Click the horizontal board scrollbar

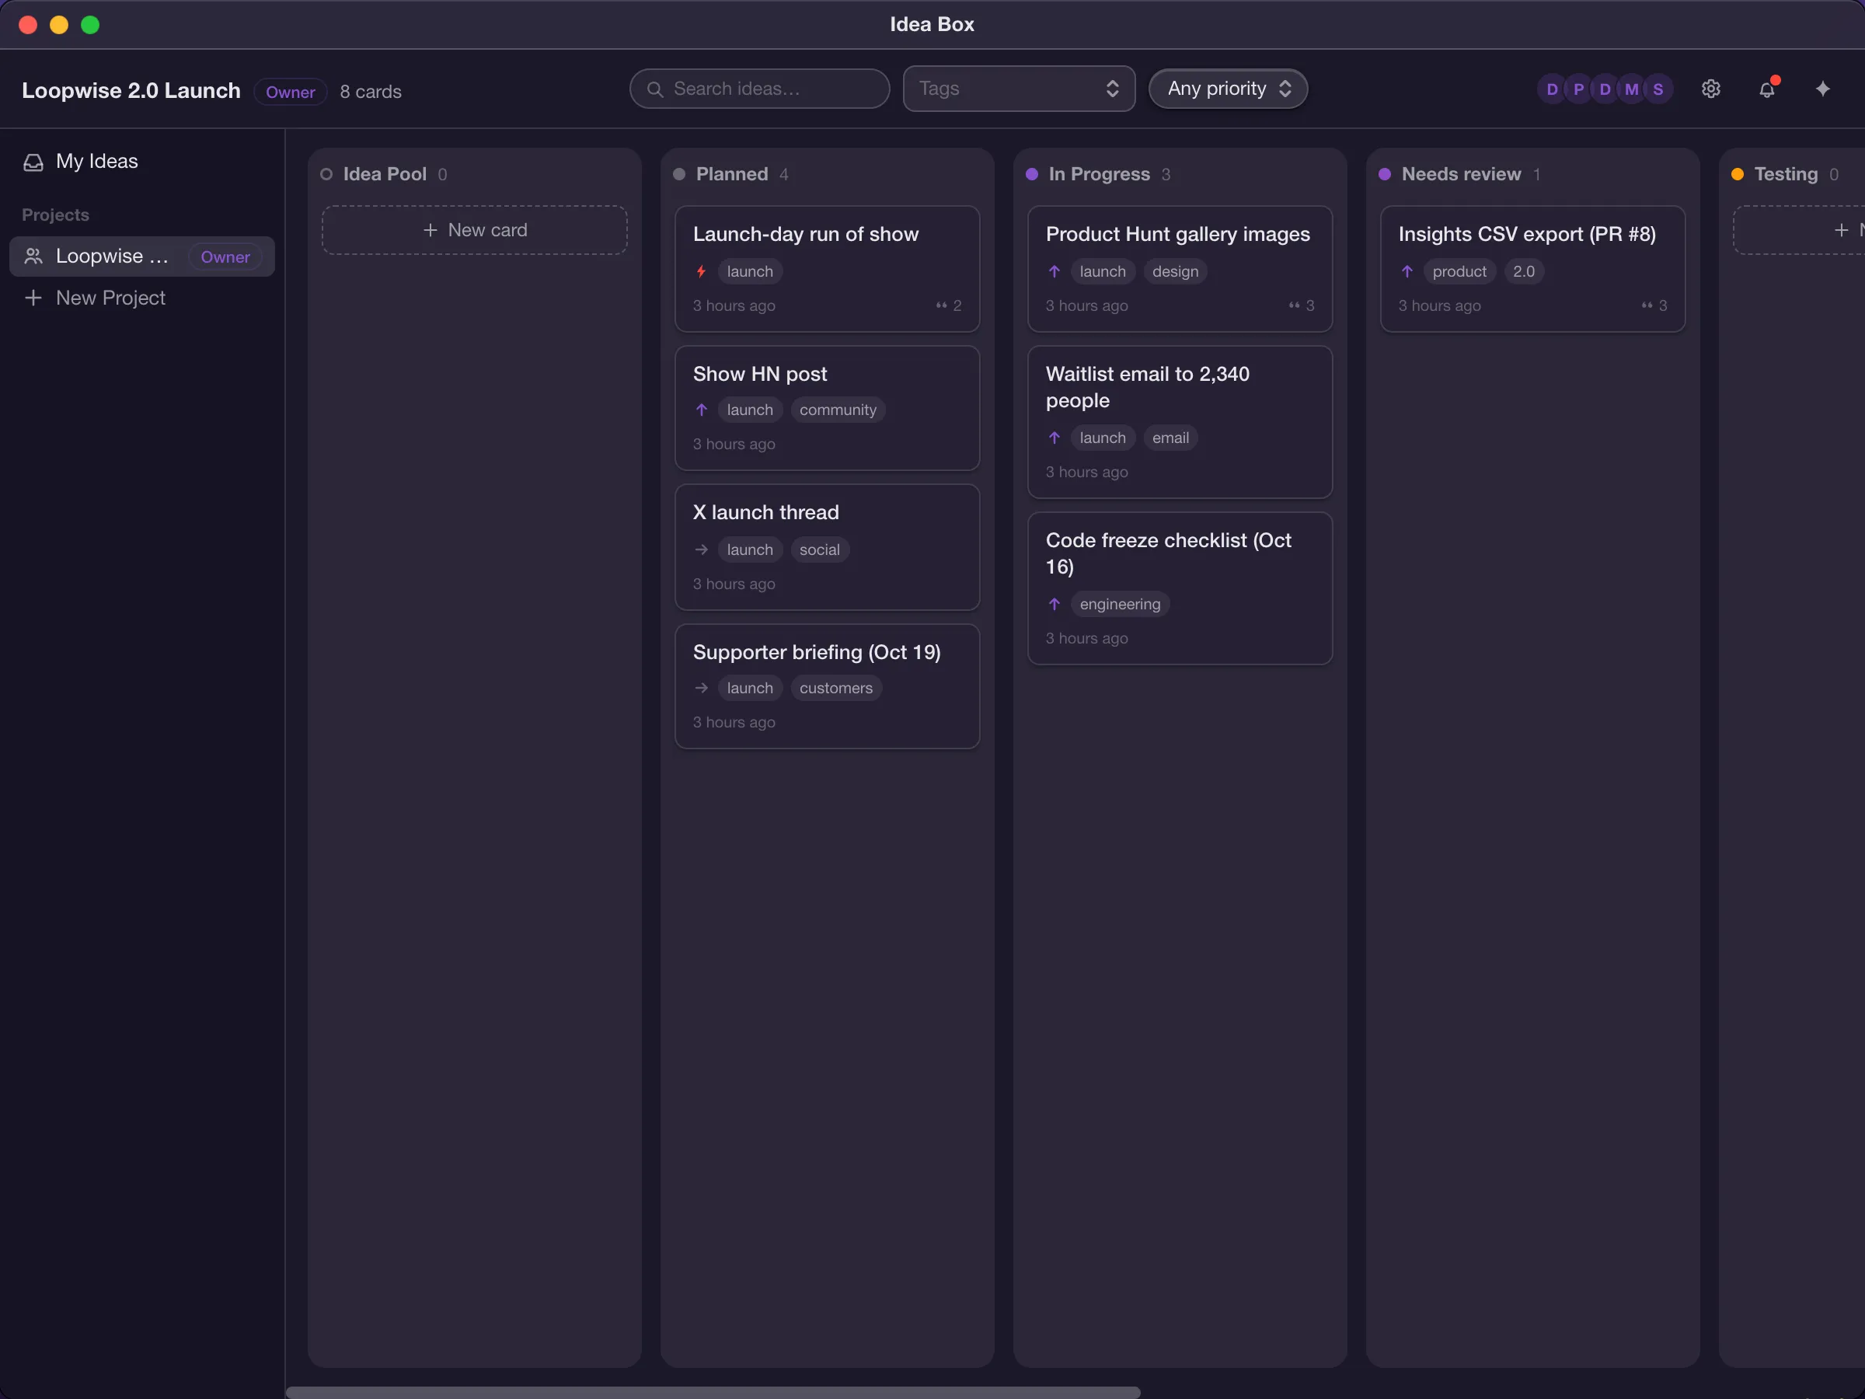point(713,1392)
